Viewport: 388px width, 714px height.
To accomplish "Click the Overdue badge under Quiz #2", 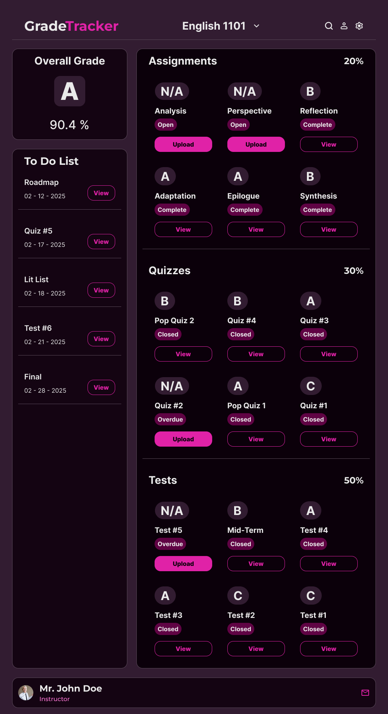I will pos(170,419).
